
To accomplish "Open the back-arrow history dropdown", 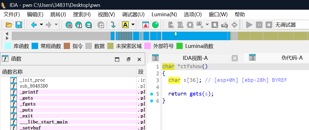I will (x=41, y=25).
